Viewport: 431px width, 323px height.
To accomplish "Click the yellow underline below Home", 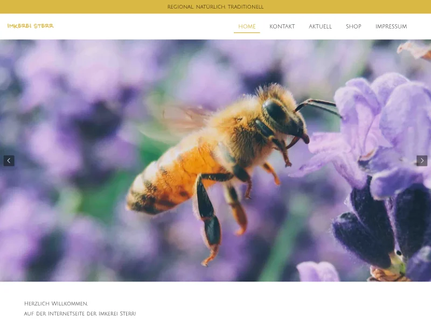I will pyautogui.click(x=247, y=33).
